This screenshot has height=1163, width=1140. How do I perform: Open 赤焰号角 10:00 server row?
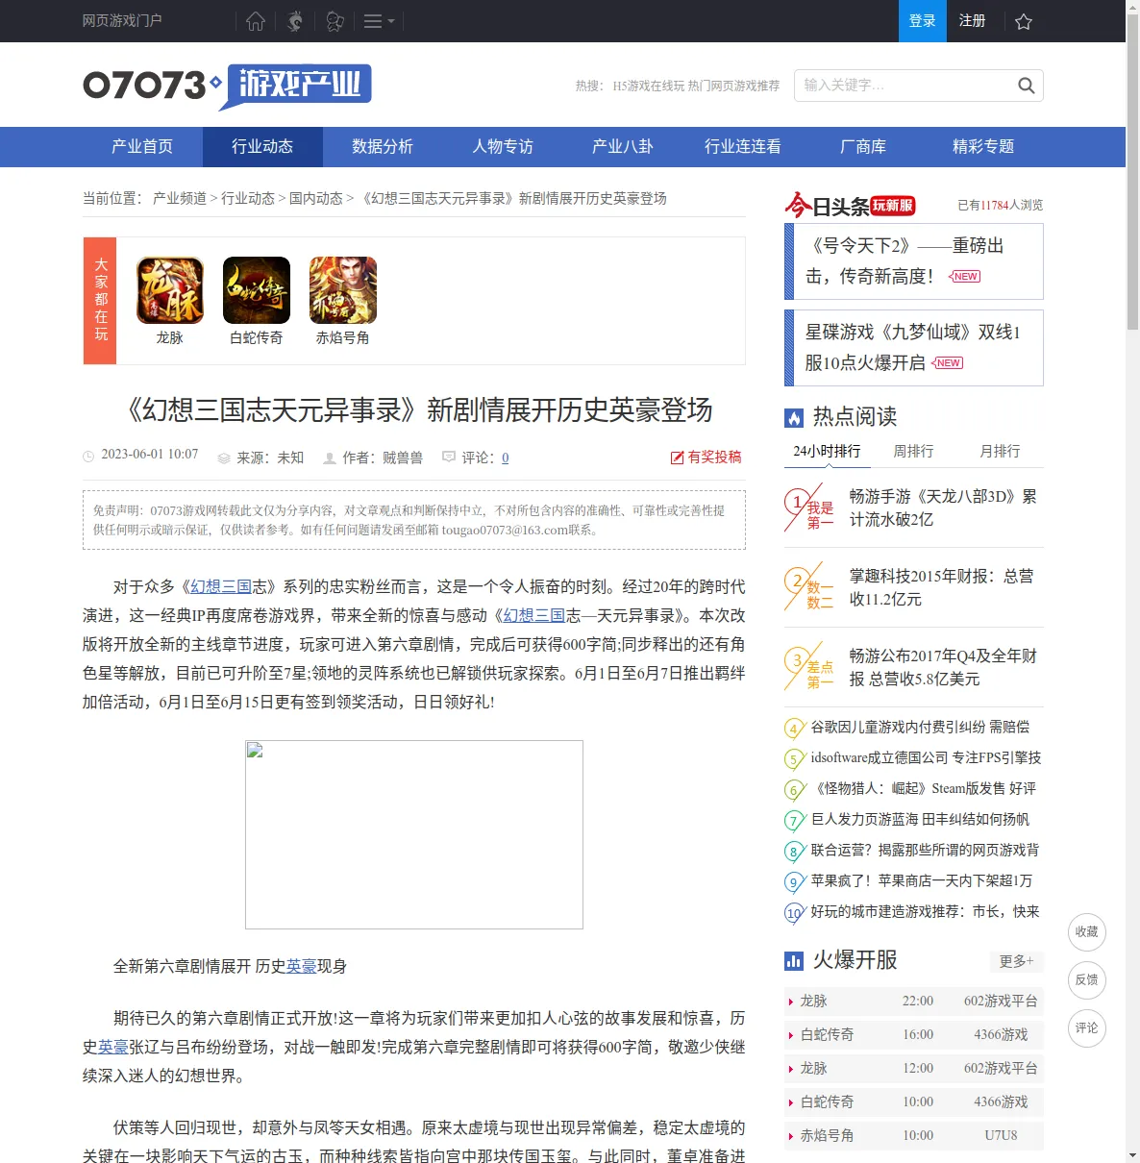point(914,1136)
